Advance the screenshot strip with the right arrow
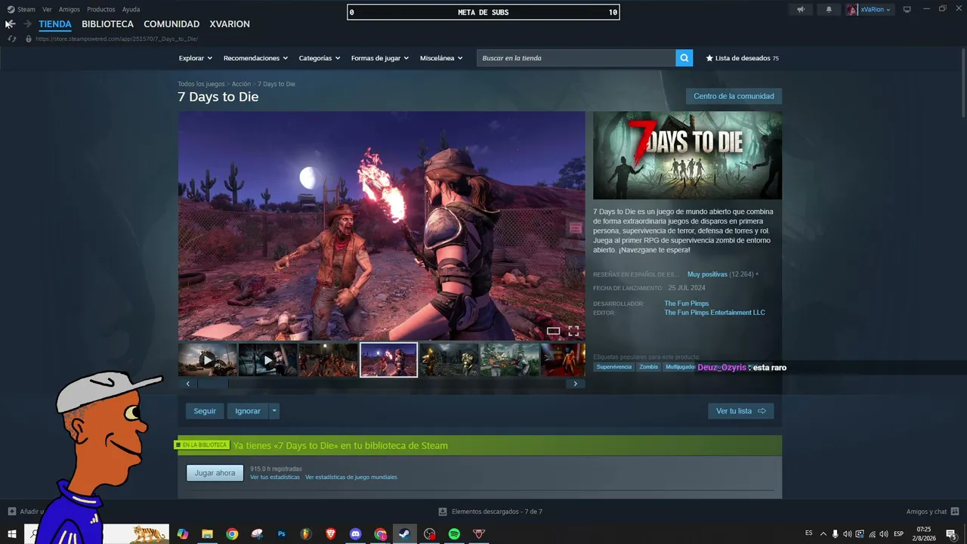Screen dimensions: 967x544 (x=576, y=384)
